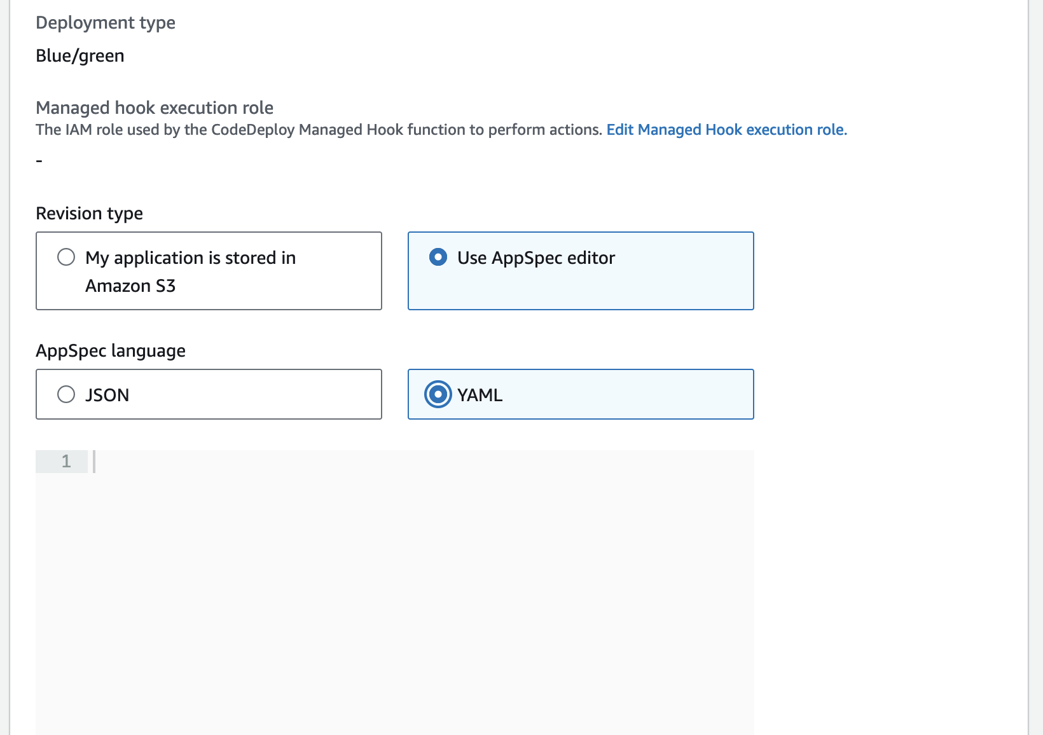Click the 'My application is stored in' label text

[190, 258]
